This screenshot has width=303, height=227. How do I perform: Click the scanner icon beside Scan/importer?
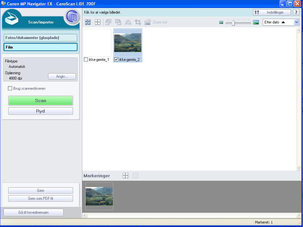point(12,18)
